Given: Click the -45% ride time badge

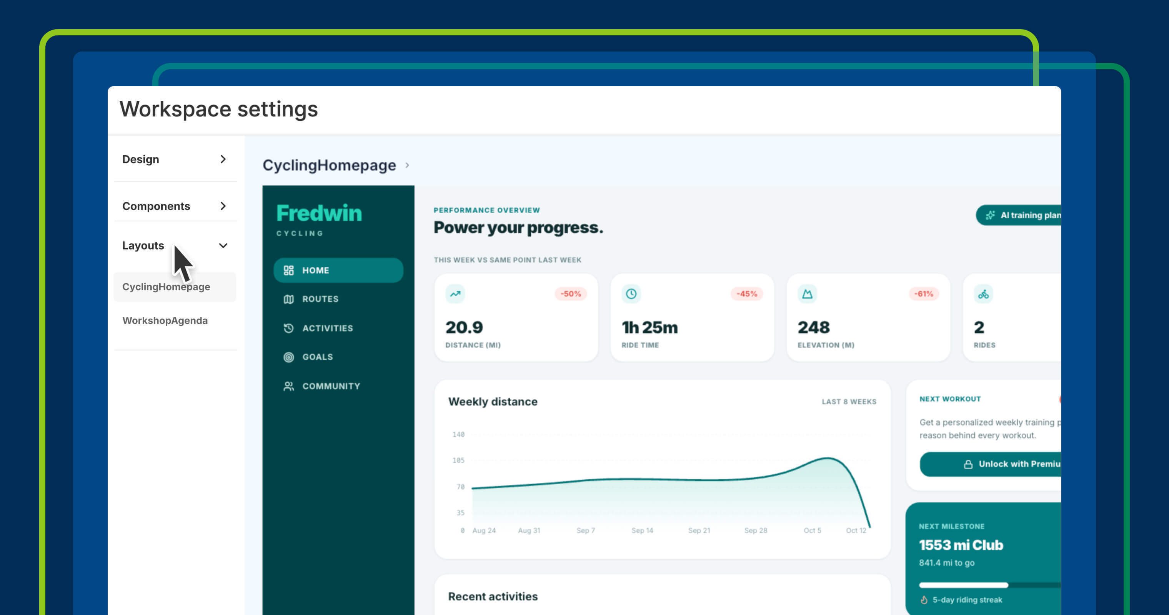Looking at the screenshot, I should click(x=746, y=294).
